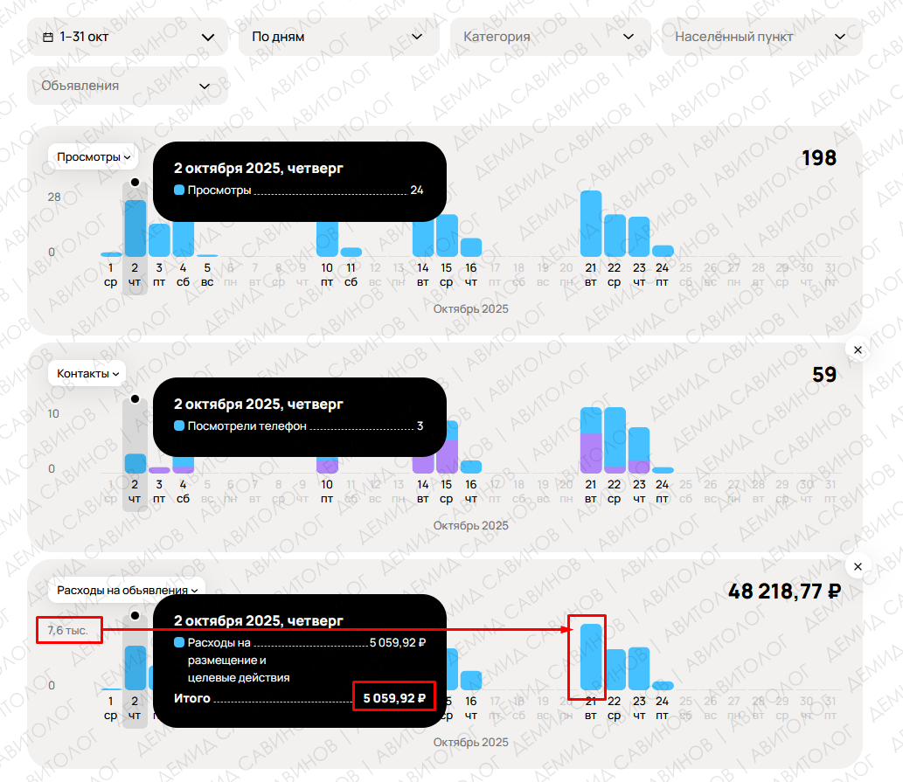
Task: Select the 22 ср bar in Контакты chart
Action: click(x=615, y=440)
